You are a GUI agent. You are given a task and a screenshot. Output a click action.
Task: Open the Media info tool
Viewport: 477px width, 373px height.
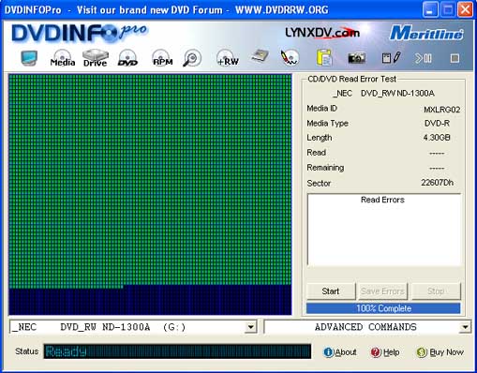point(63,58)
